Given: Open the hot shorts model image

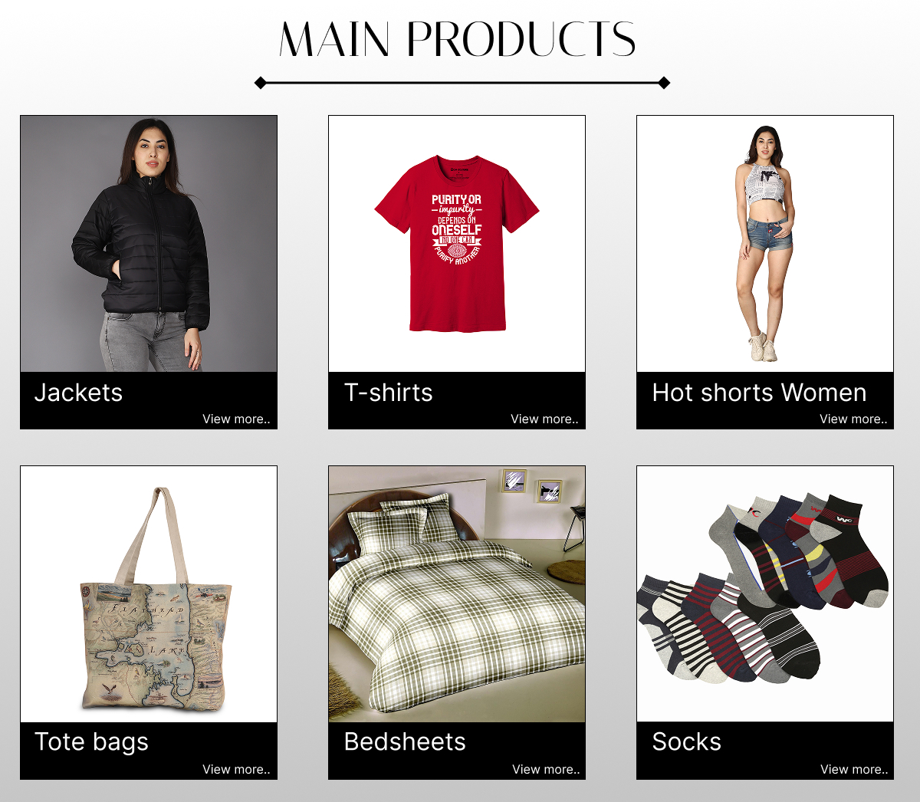Looking at the screenshot, I should (x=765, y=244).
